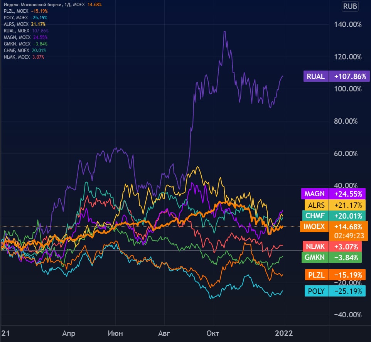This screenshot has height=342, width=371.
Task: Click the MAGN price scale label
Action: coord(315,194)
